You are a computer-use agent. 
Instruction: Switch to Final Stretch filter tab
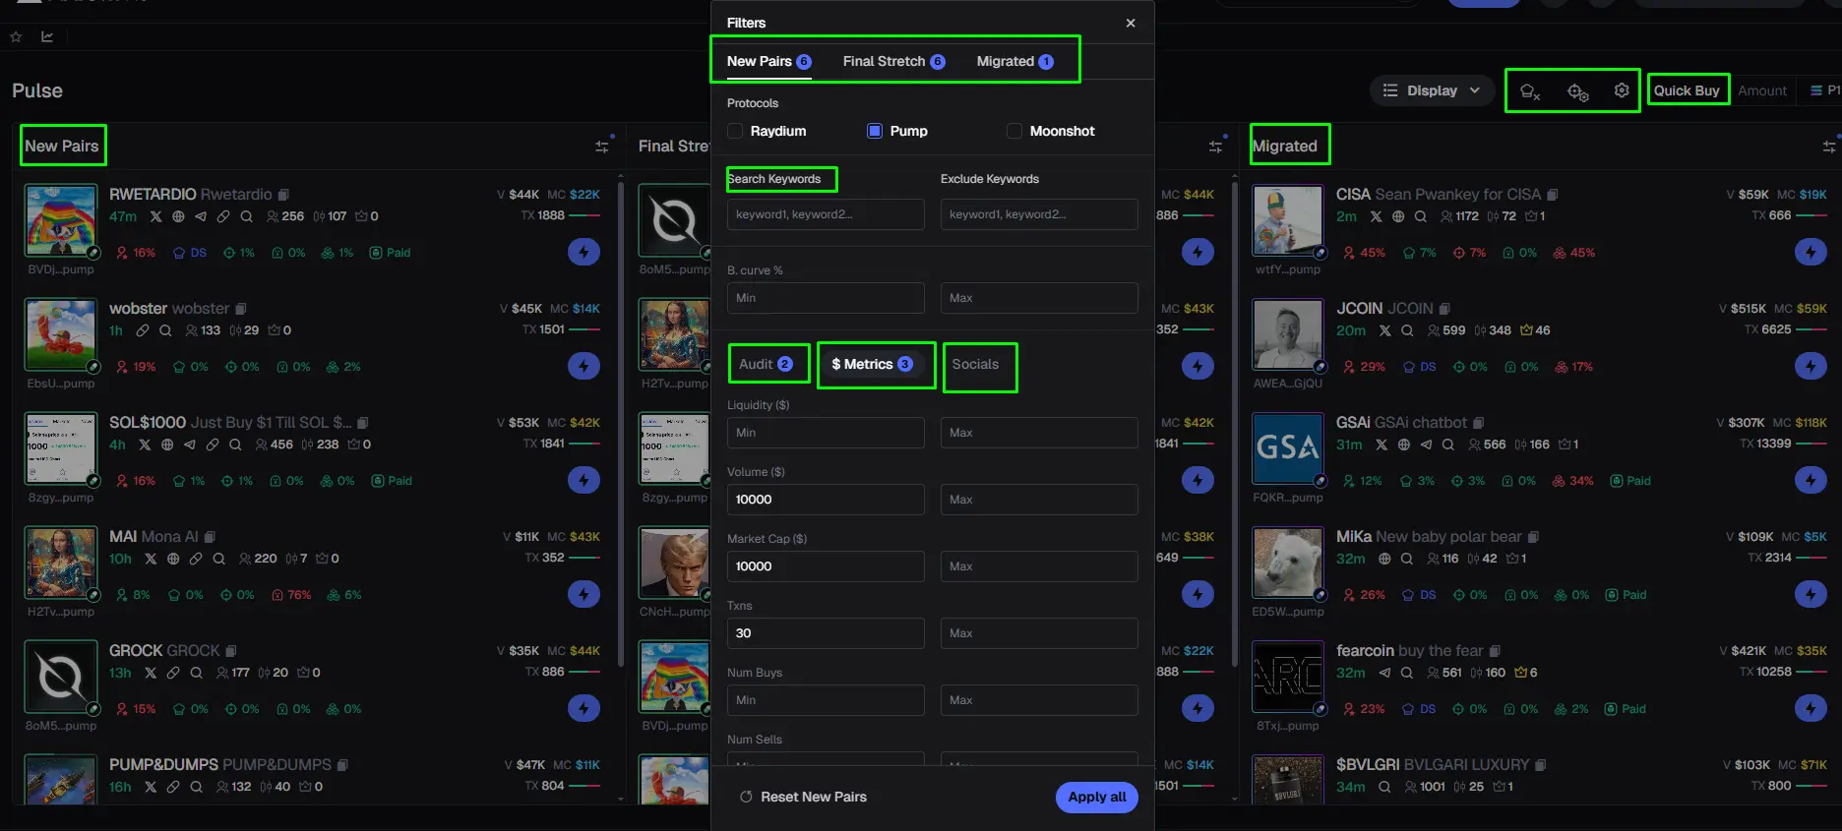click(x=894, y=61)
